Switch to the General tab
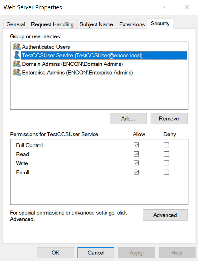Screen dimensions: 198x261 click(16, 24)
